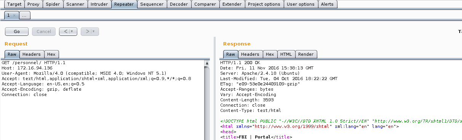Screen dimensions: 462x140
Task: Click the 'Vary: Accept-Encoding' line
Action: 248,94
